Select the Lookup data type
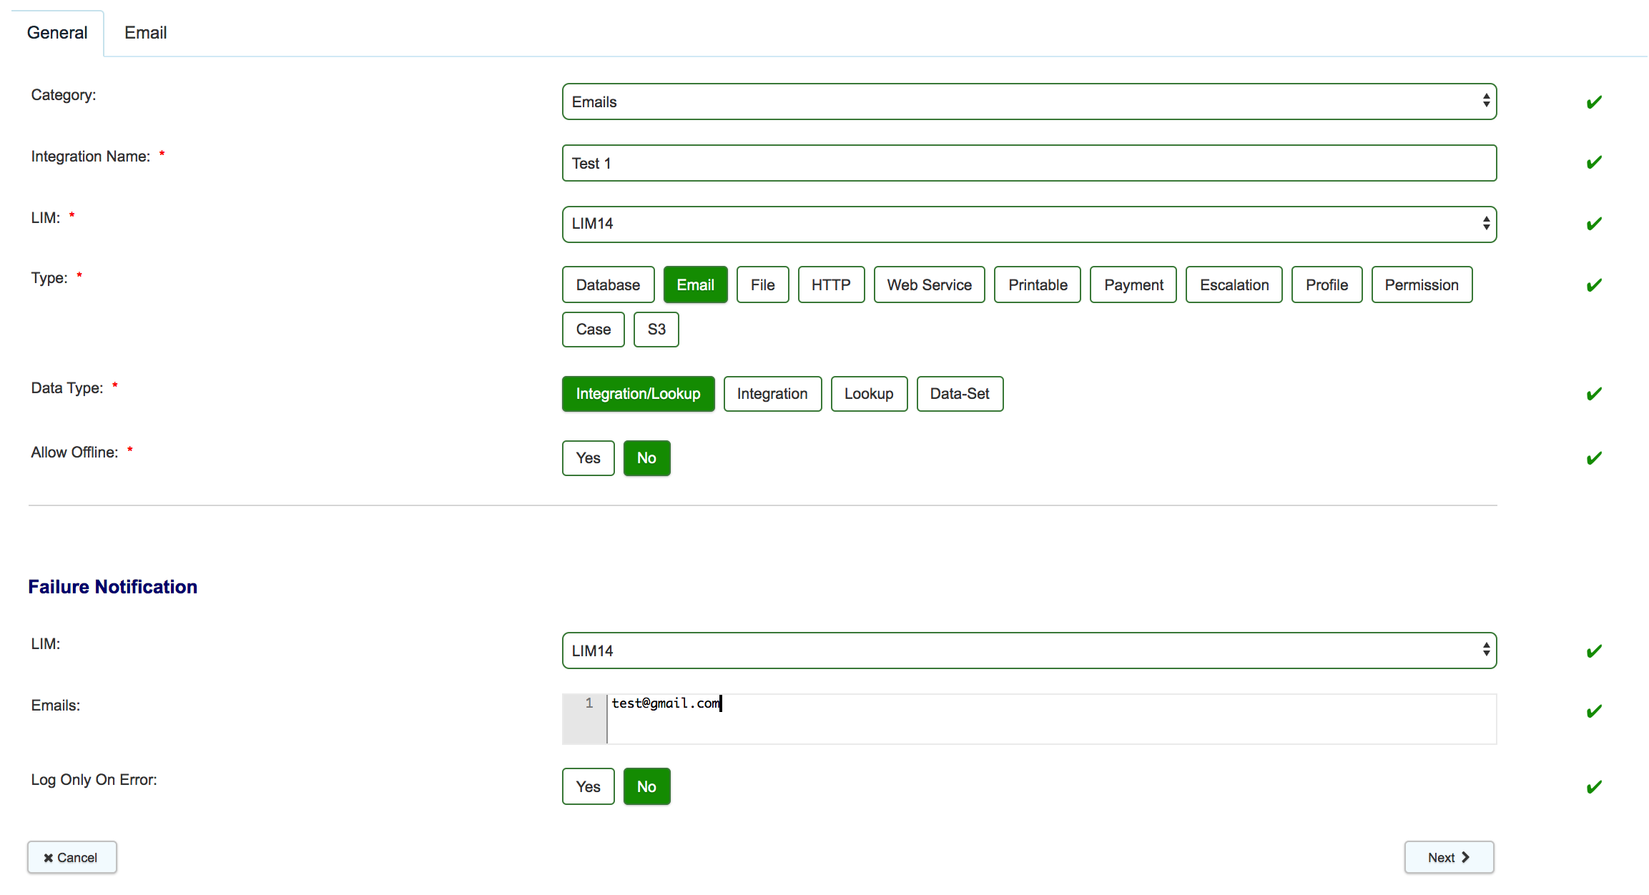Viewport: 1649px width, 895px height. [869, 394]
